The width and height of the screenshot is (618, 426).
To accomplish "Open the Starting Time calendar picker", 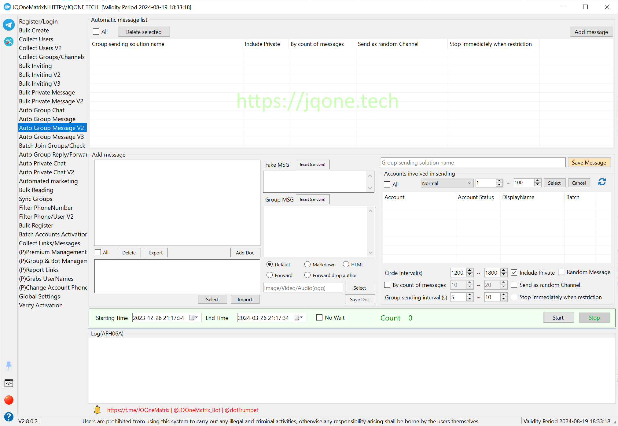I will coord(193,318).
